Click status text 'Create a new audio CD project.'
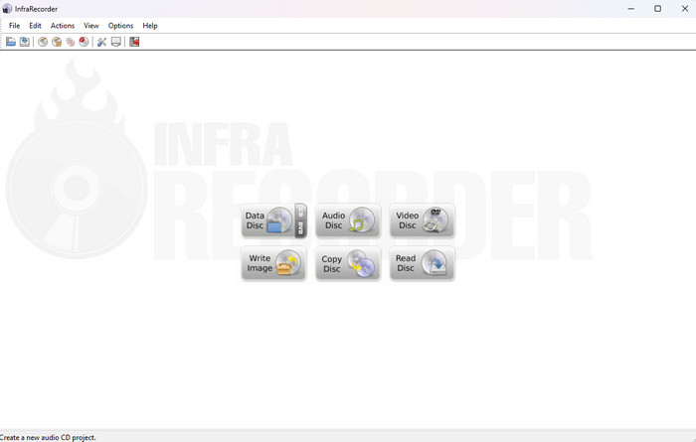 click(48, 438)
